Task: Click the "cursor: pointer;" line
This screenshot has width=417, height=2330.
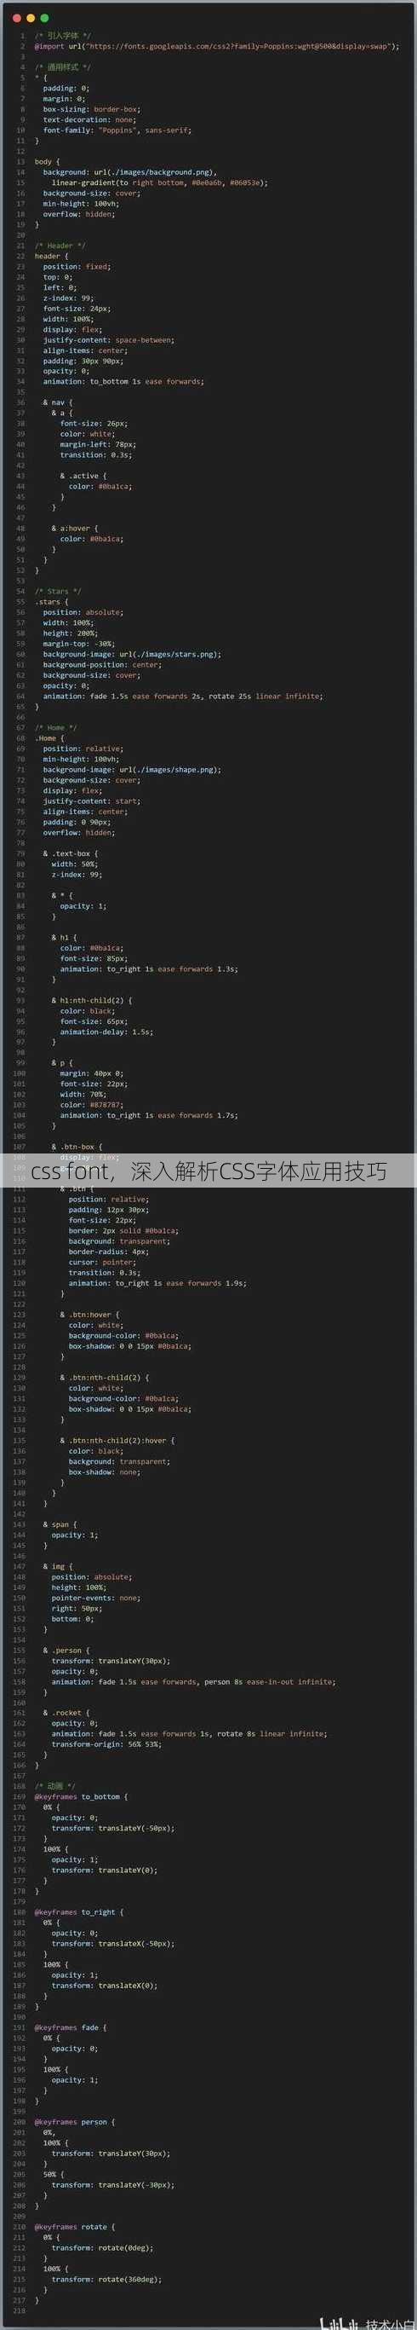Action: coord(102,1262)
